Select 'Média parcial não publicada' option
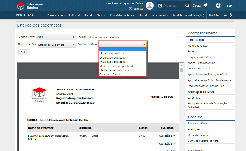 (x=123, y=66)
